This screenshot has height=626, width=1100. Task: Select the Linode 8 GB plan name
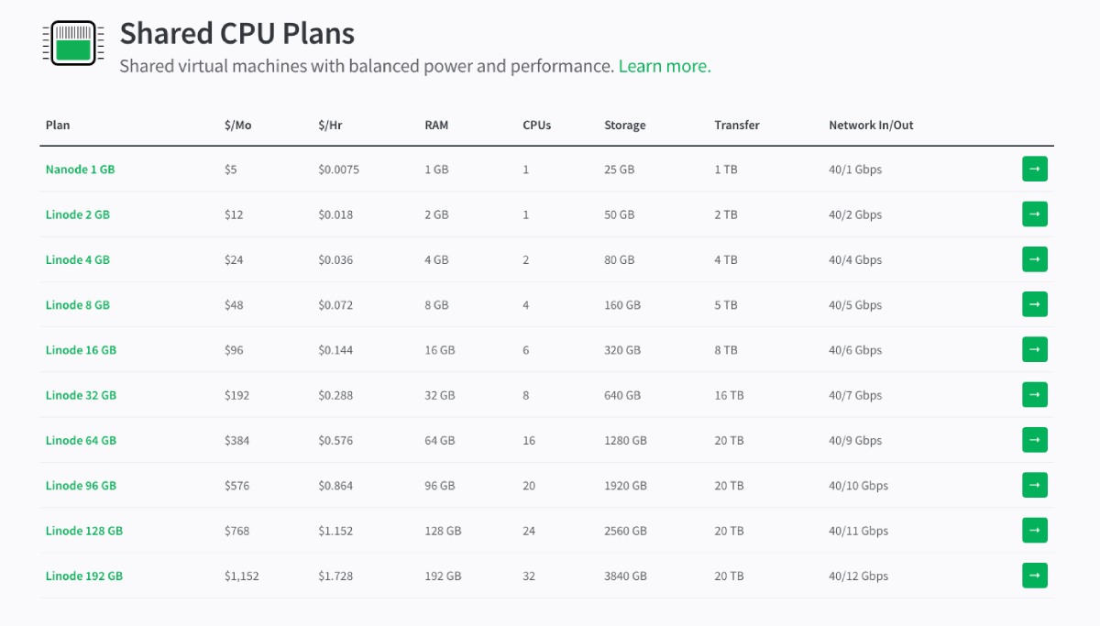(x=78, y=305)
